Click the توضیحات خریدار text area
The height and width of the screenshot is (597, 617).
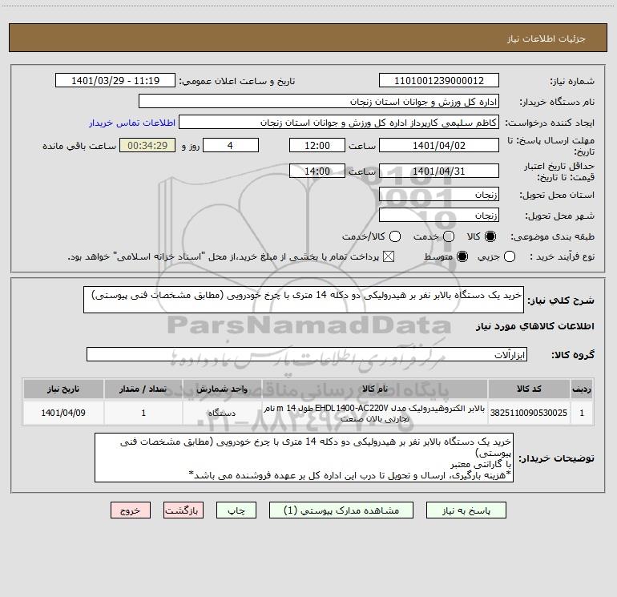pos(304,458)
